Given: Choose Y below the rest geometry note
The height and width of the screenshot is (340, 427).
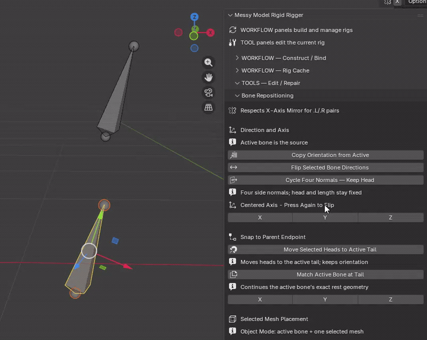Looking at the screenshot, I should [325, 300].
